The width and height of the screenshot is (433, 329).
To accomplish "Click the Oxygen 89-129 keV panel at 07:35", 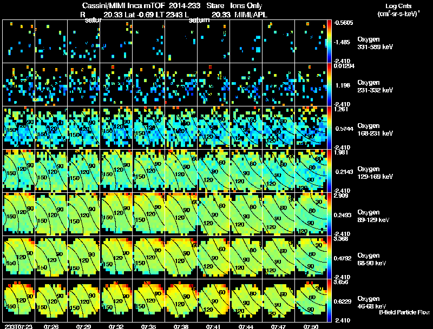I will tap(148, 214).
